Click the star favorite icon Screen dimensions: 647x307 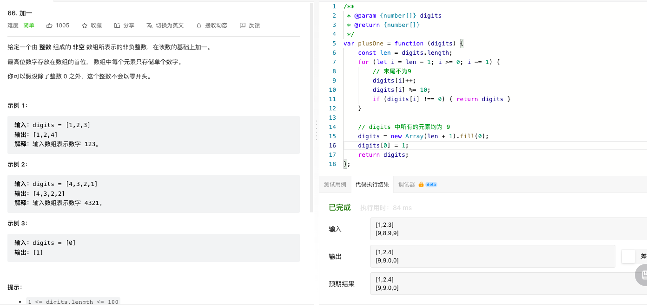click(85, 26)
